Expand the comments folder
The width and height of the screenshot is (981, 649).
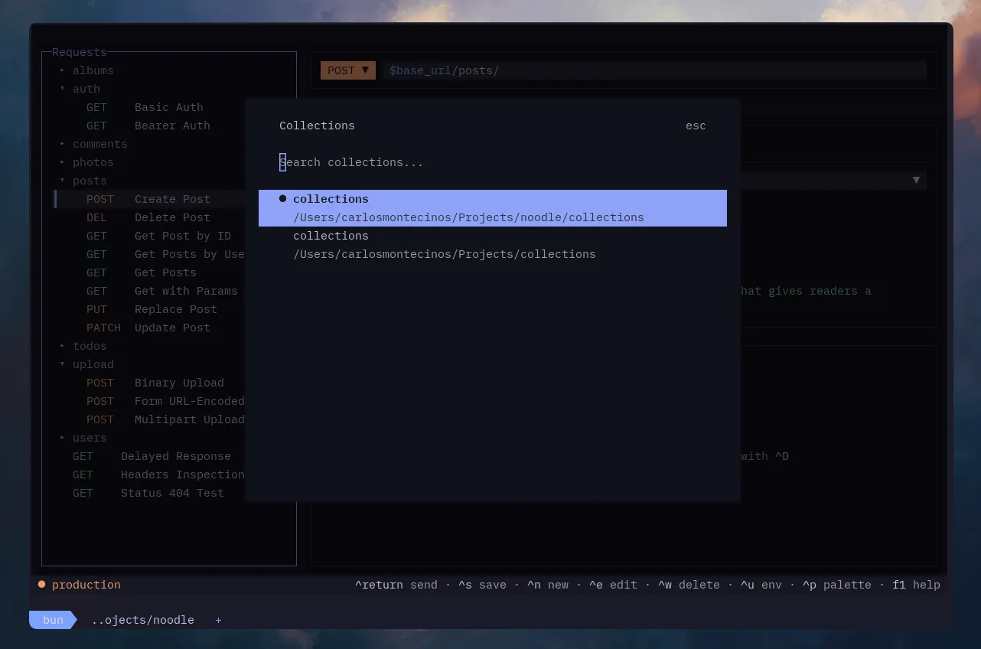93,144
